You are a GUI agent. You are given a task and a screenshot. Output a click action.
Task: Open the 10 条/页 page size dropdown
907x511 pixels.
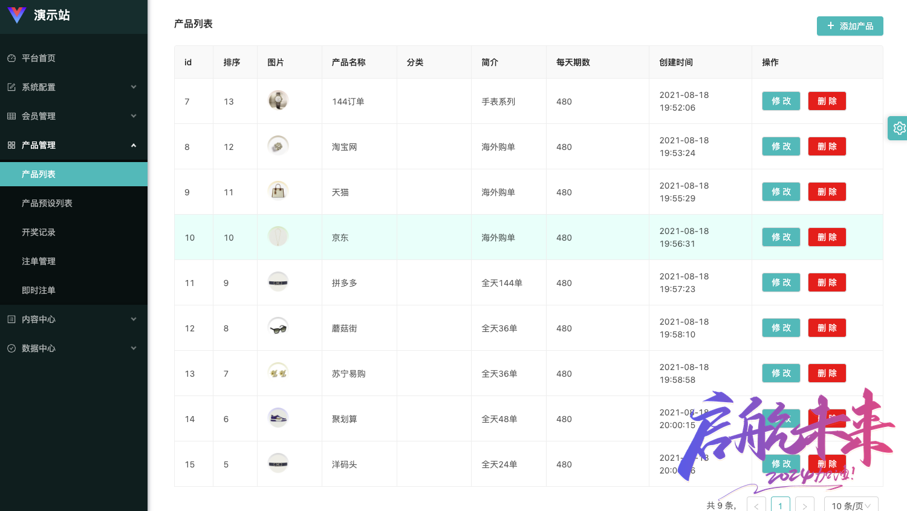click(x=851, y=505)
